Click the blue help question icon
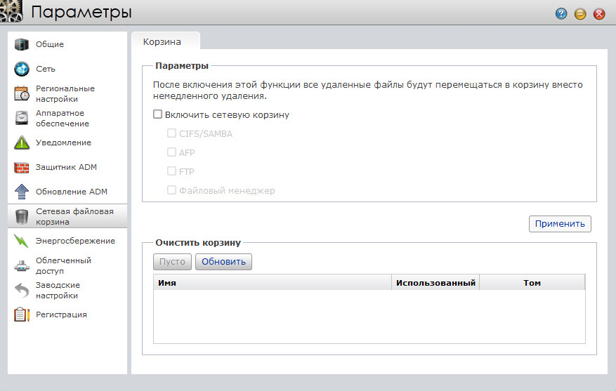This screenshot has width=616, height=391. [x=561, y=13]
